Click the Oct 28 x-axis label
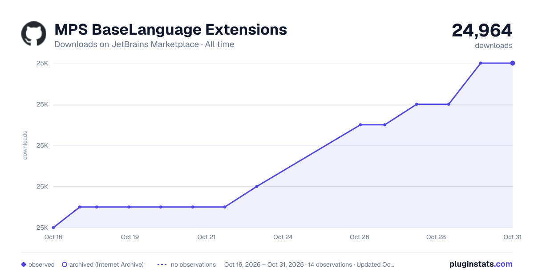The width and height of the screenshot is (534, 280). (x=436, y=237)
